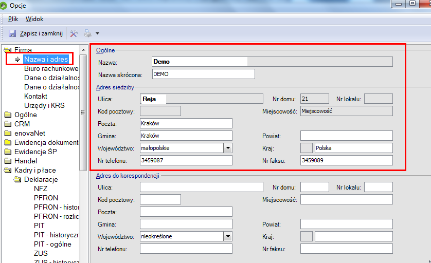Click the Opcje window app icon
431x263 pixels.
coord(3,6)
